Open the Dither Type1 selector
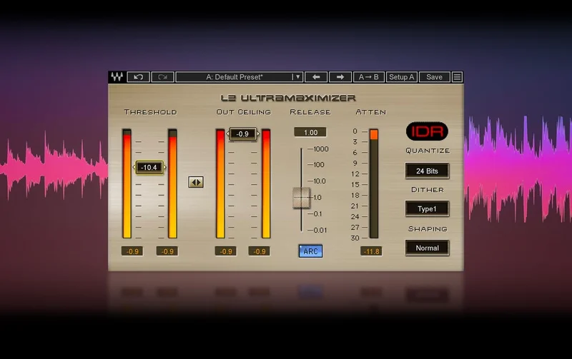Image resolution: width=572 pixels, height=359 pixels. coord(427,208)
